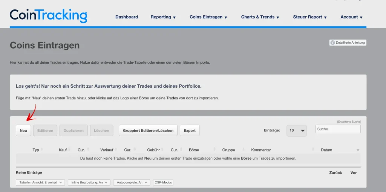Open the Dashboard menu item
Viewport: 386px width, 192px height.
coord(127,17)
